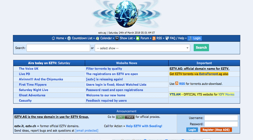Click the 'Website News' column header
Screen dimensions: 253x140
point(127,63)
